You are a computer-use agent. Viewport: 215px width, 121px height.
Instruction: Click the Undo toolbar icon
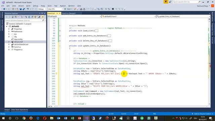coord(28,9)
